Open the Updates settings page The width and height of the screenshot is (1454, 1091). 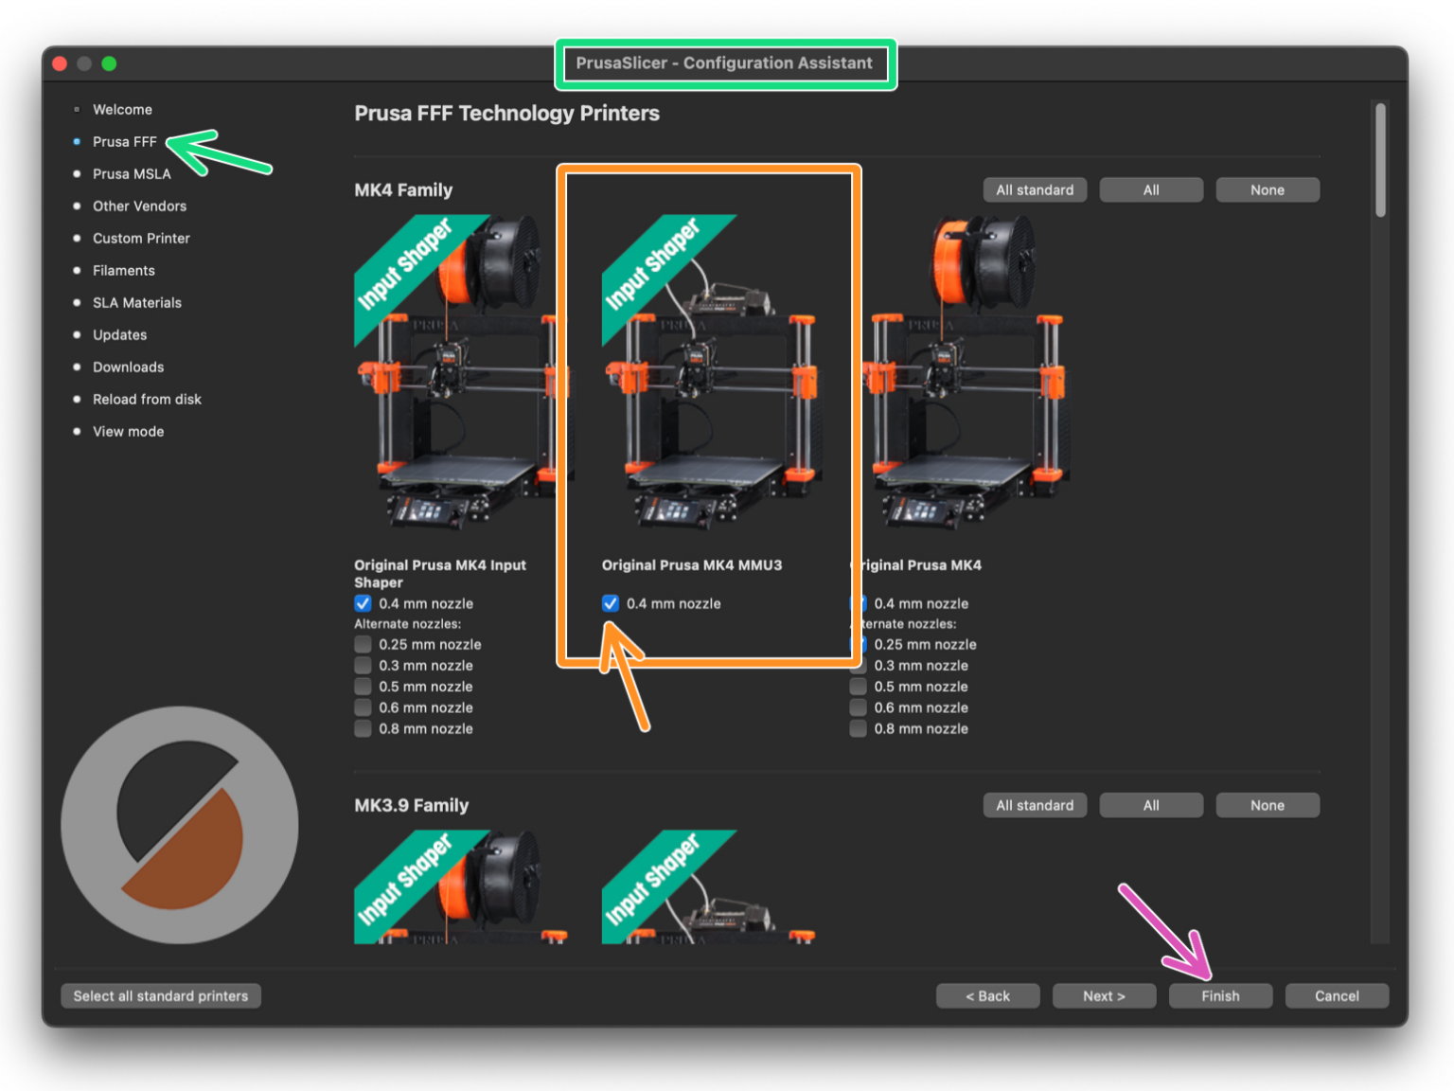119,334
